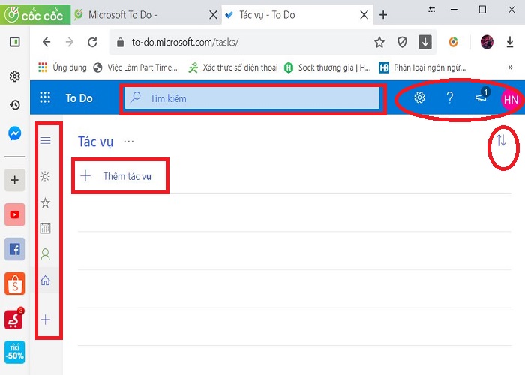Image resolution: width=525 pixels, height=375 pixels.
Task: Open Facebook from the sidebar
Action: tap(14, 249)
